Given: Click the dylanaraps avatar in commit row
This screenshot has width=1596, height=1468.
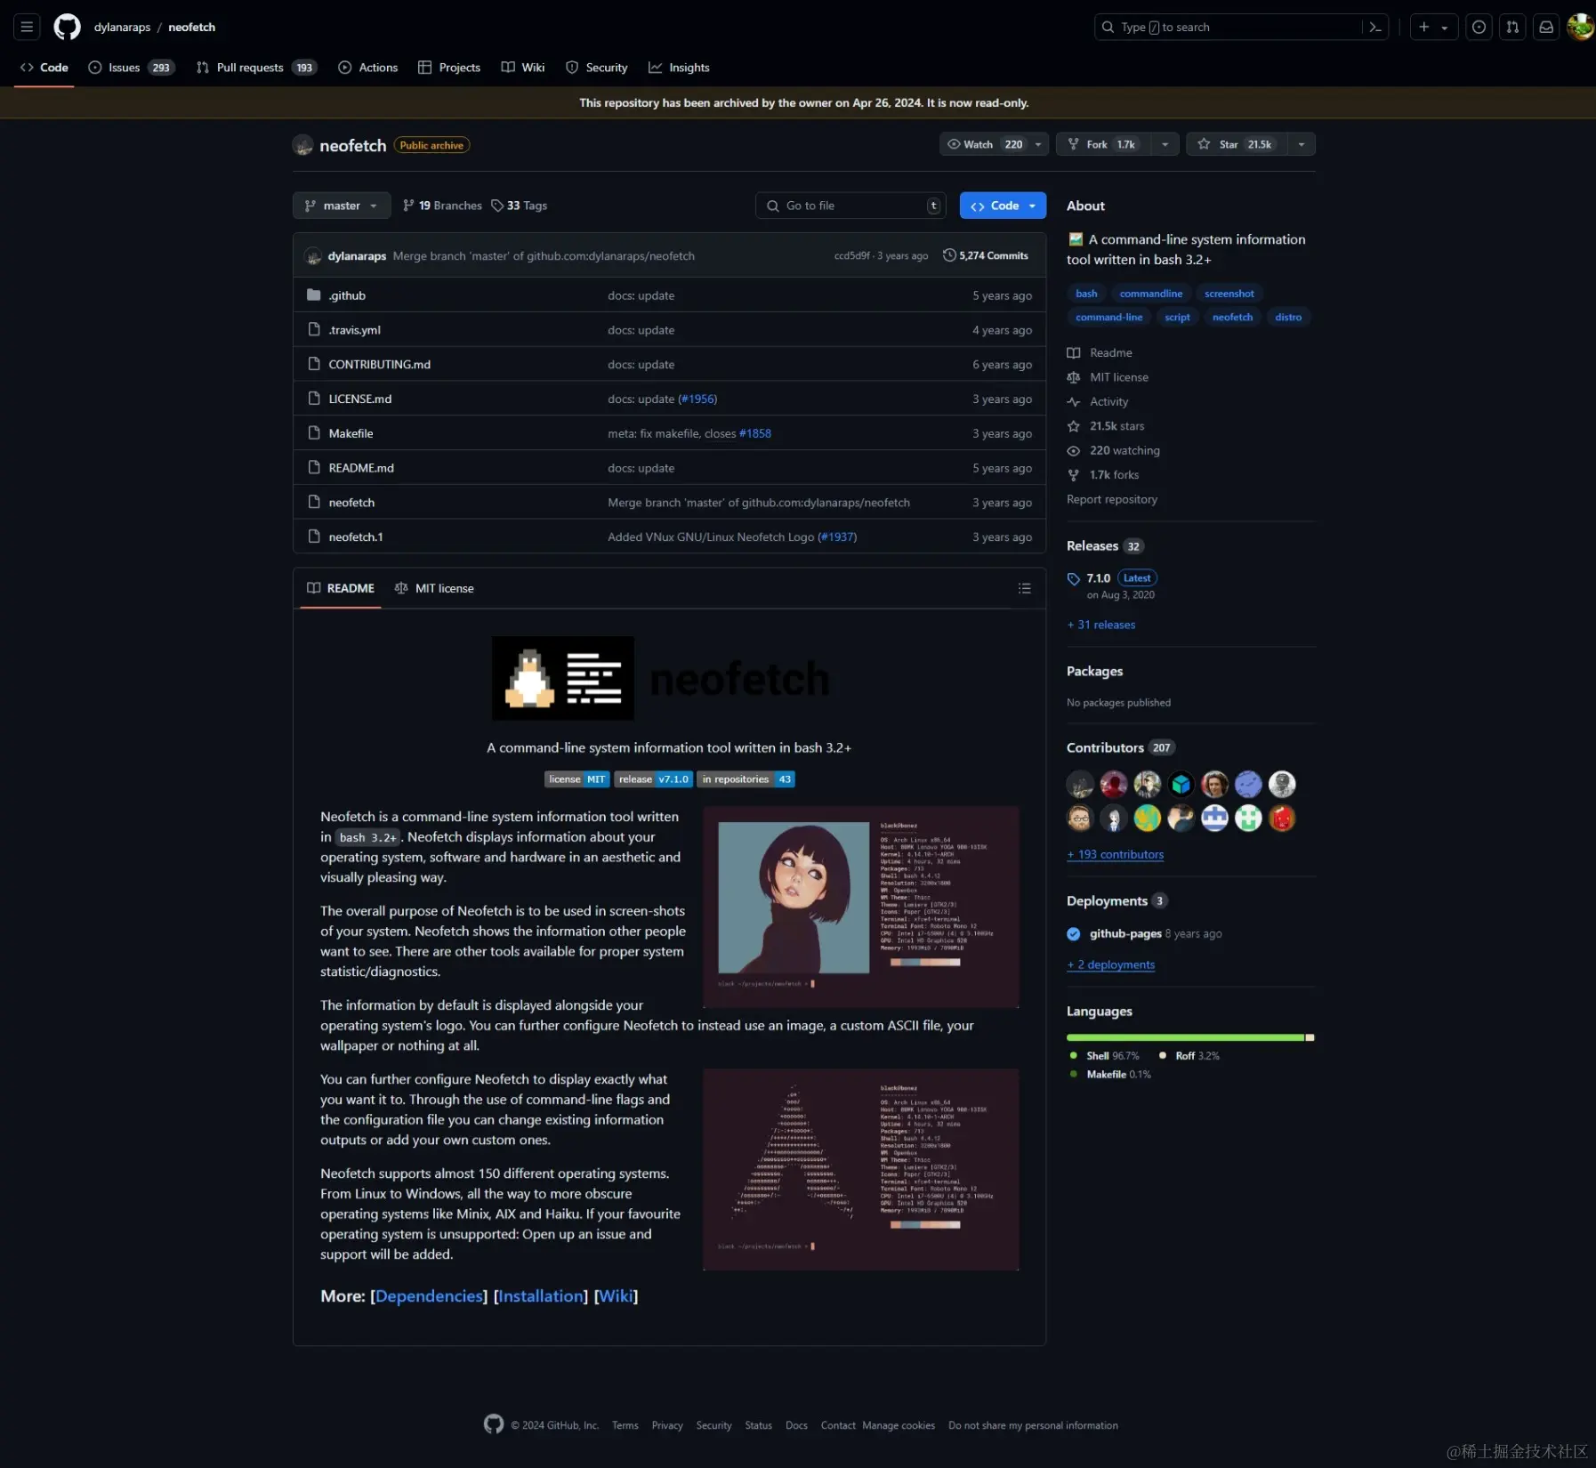Looking at the screenshot, I should click(x=312, y=256).
